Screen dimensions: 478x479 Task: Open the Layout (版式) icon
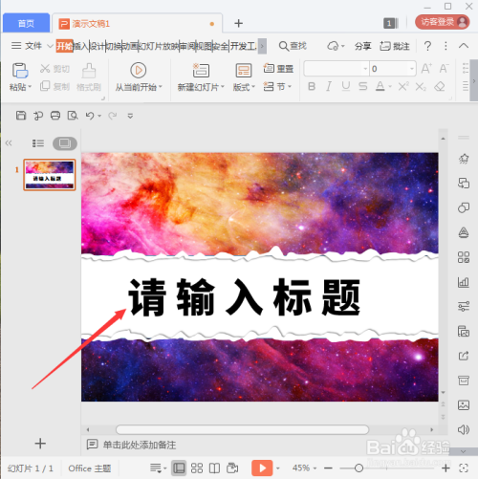click(x=244, y=71)
